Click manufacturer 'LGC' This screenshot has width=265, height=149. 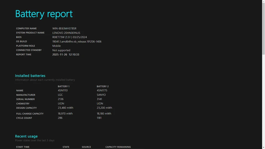pos(60,95)
